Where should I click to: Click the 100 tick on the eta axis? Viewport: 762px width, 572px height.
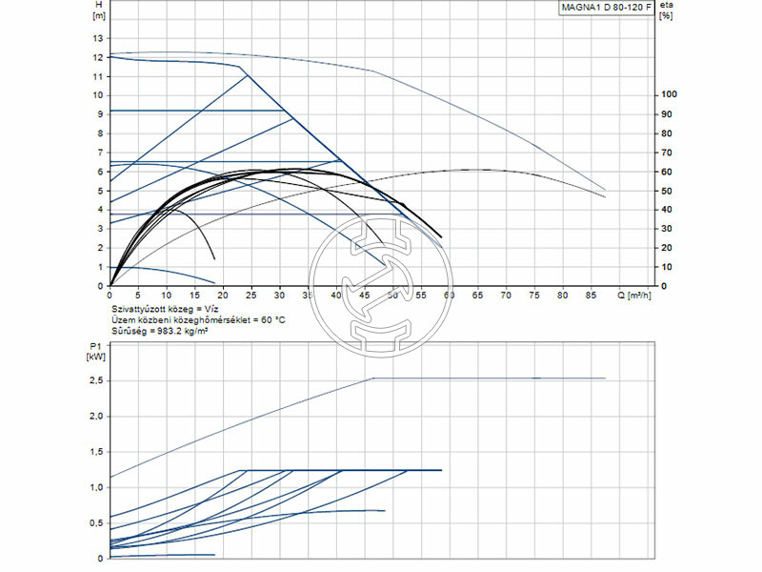pyautogui.click(x=669, y=95)
